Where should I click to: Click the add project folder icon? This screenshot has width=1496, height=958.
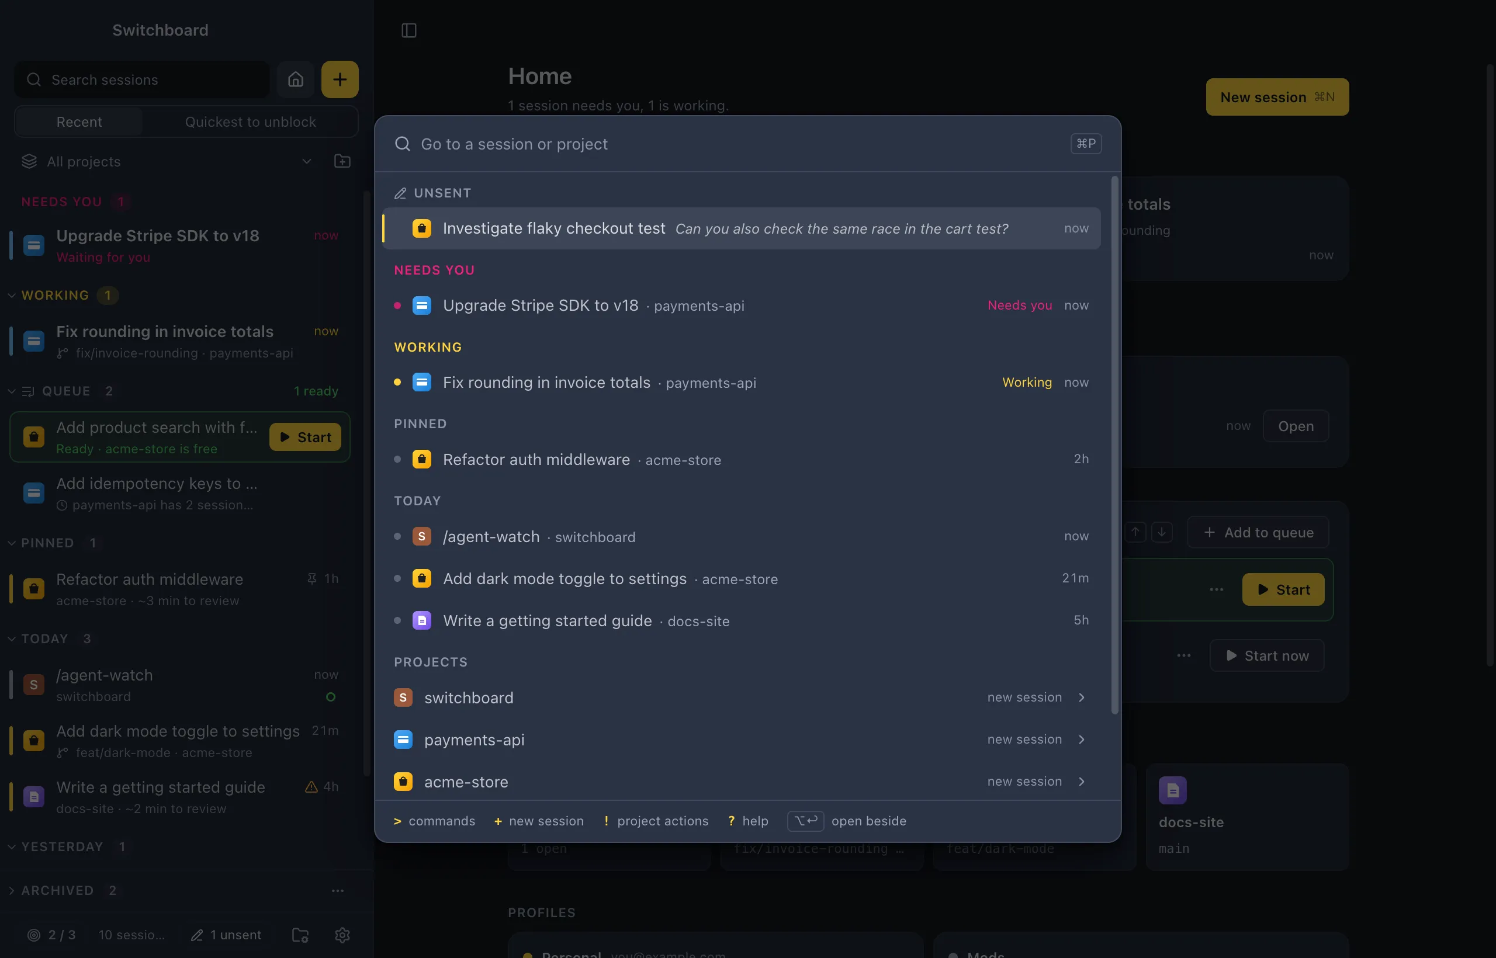click(342, 161)
